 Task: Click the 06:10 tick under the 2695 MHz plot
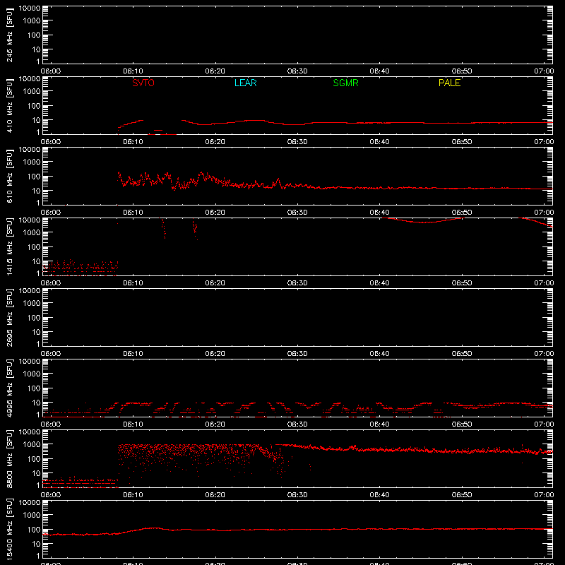pos(133,354)
